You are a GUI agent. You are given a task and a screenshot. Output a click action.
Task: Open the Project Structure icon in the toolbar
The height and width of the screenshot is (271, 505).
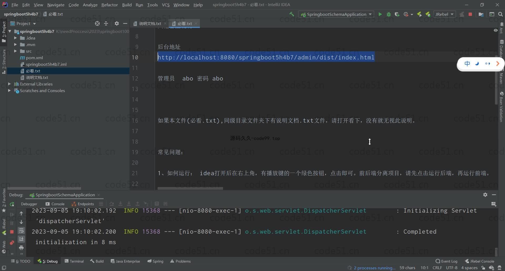click(481, 14)
